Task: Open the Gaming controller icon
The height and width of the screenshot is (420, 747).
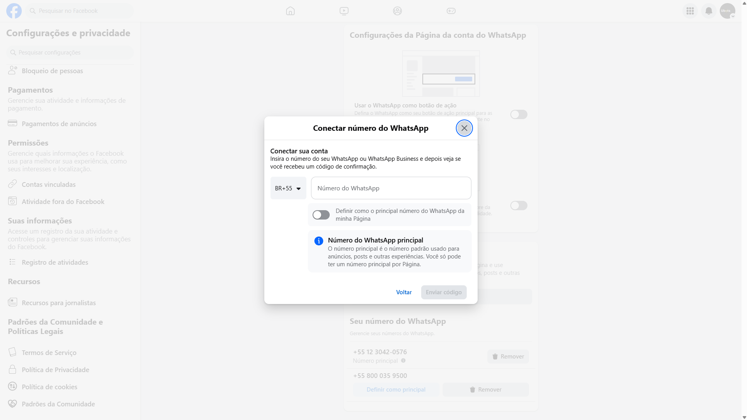Action: (451, 11)
